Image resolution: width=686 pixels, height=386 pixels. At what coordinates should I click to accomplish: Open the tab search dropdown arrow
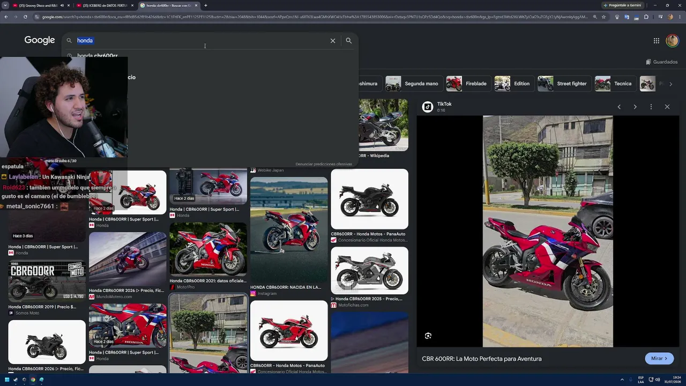click(x=5, y=5)
